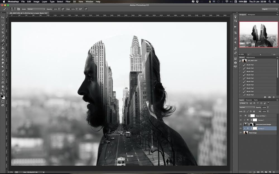This screenshot has height=174, width=279.
Task: Open layer blend mode Normal dropdown
Action: pos(247,107)
